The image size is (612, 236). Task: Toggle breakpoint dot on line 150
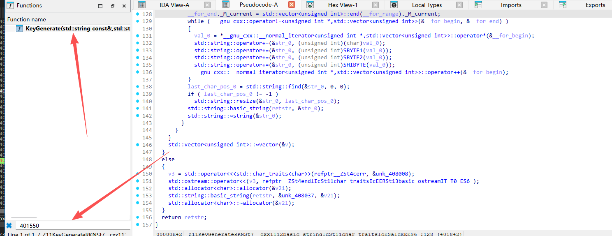[138, 174]
